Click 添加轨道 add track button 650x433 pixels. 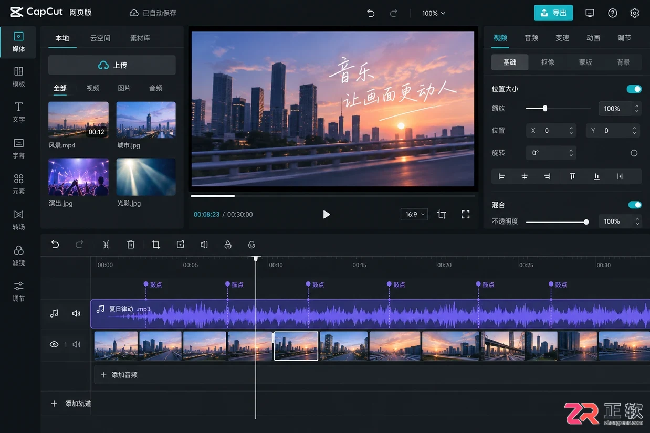point(70,404)
